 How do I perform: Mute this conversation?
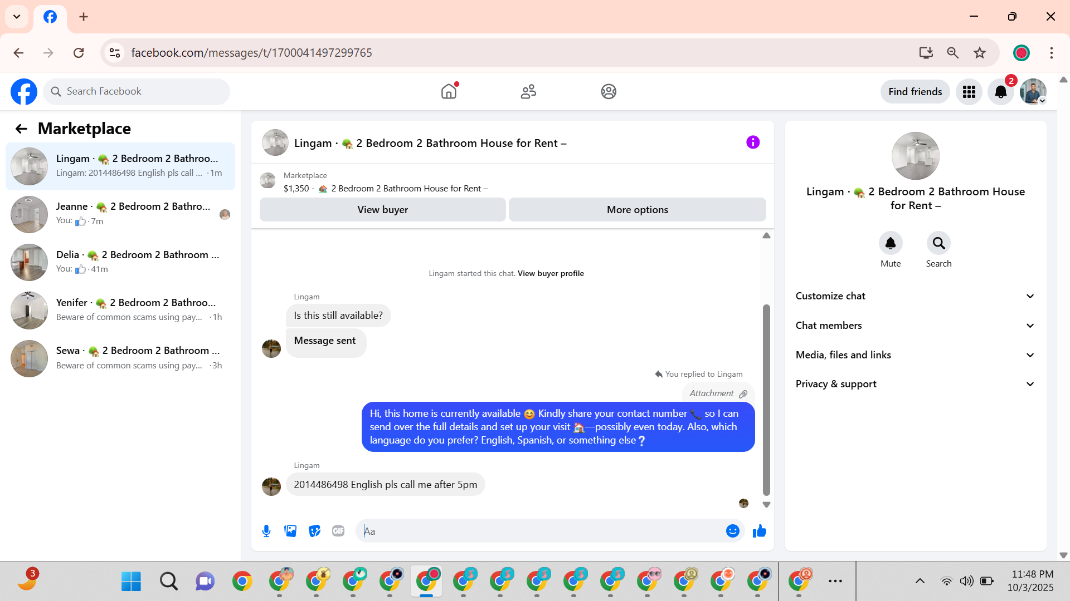(891, 243)
